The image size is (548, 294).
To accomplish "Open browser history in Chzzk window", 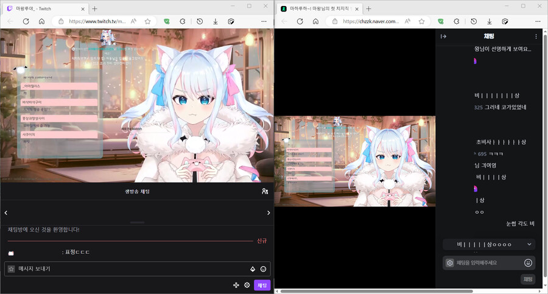I will (x=474, y=21).
